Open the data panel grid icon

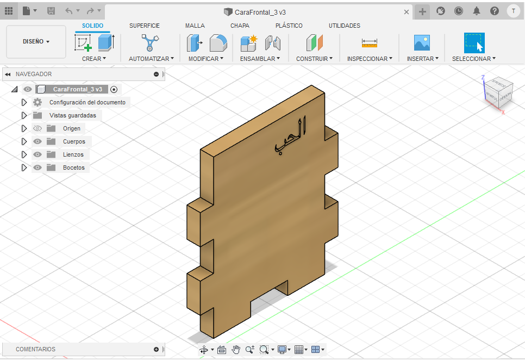(x=9, y=11)
